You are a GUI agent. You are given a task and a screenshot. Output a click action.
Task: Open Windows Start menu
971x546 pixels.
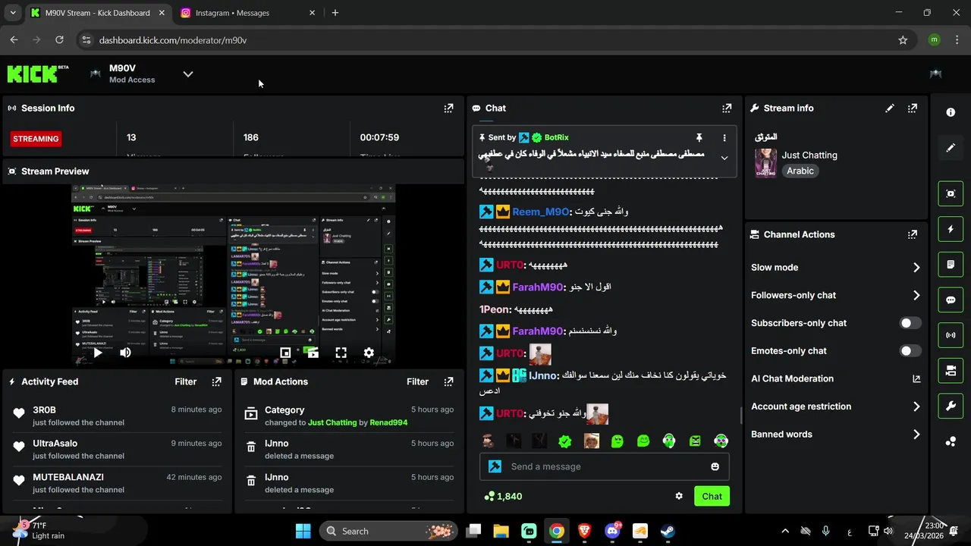click(x=303, y=531)
